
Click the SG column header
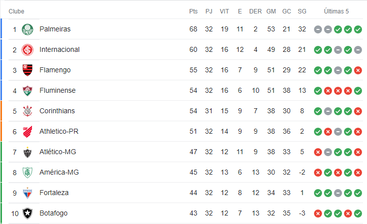(302, 11)
